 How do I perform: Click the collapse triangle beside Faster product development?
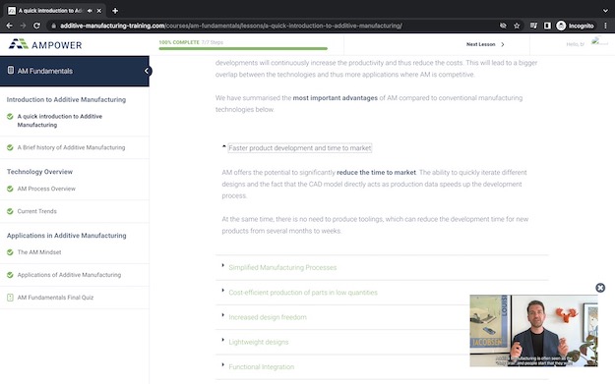224,146
